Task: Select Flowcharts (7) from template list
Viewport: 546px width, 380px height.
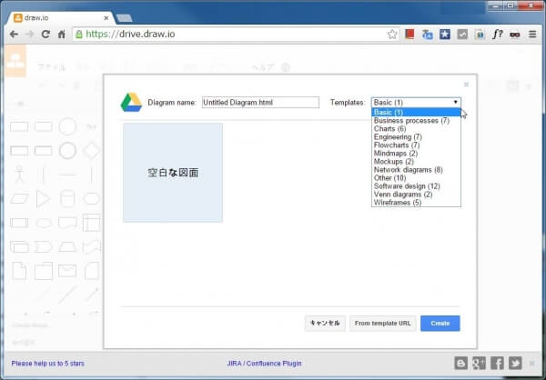Action: [x=396, y=145]
